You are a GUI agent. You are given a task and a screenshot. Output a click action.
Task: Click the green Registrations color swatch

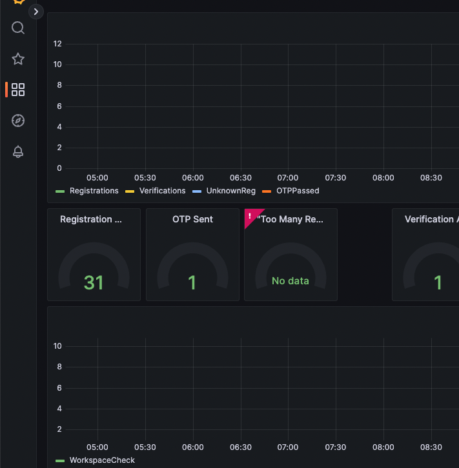(60, 191)
